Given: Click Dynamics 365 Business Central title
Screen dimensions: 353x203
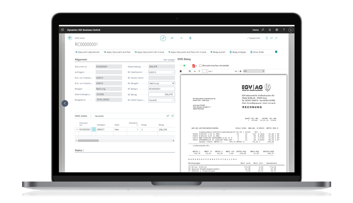Looking at the screenshot, I should coord(84,30).
